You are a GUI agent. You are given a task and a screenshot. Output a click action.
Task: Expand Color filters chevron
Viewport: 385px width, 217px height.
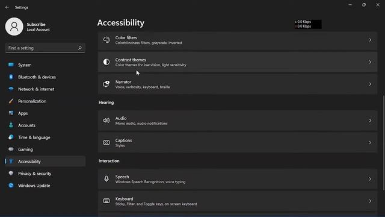[370, 40]
